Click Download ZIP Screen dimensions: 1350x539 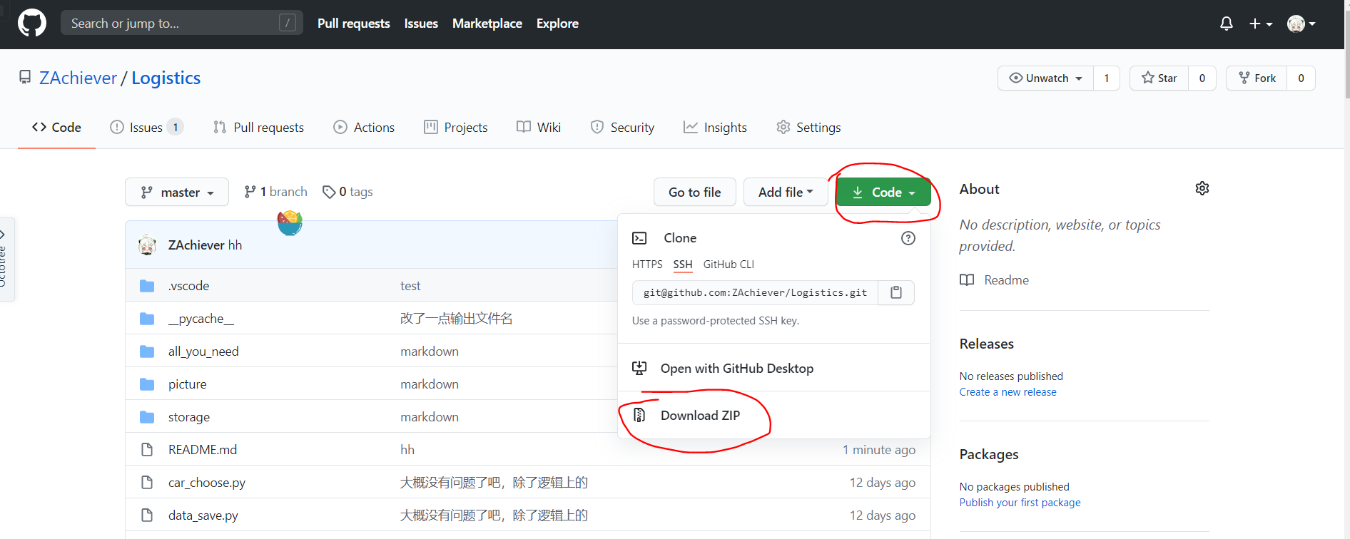pos(700,415)
